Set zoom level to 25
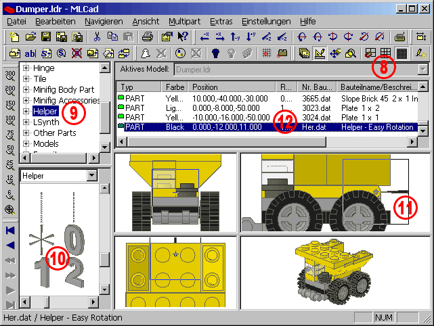This screenshot has height=326, width=434. point(10,165)
